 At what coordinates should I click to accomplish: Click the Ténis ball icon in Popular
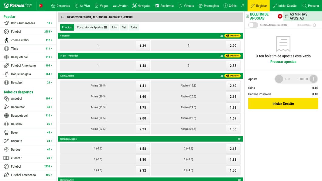coord(6,49)
